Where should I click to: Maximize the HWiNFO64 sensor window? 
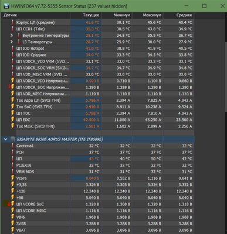(x=204, y=6)
